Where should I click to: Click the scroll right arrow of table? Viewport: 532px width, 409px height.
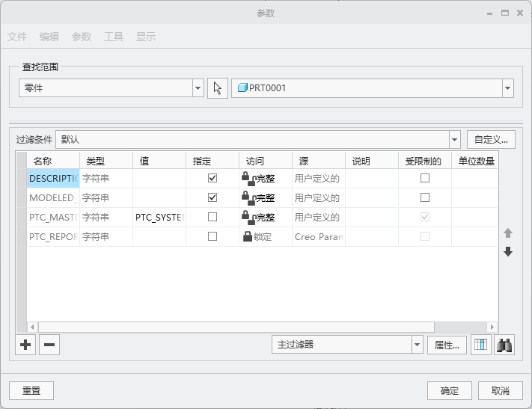[492, 327]
